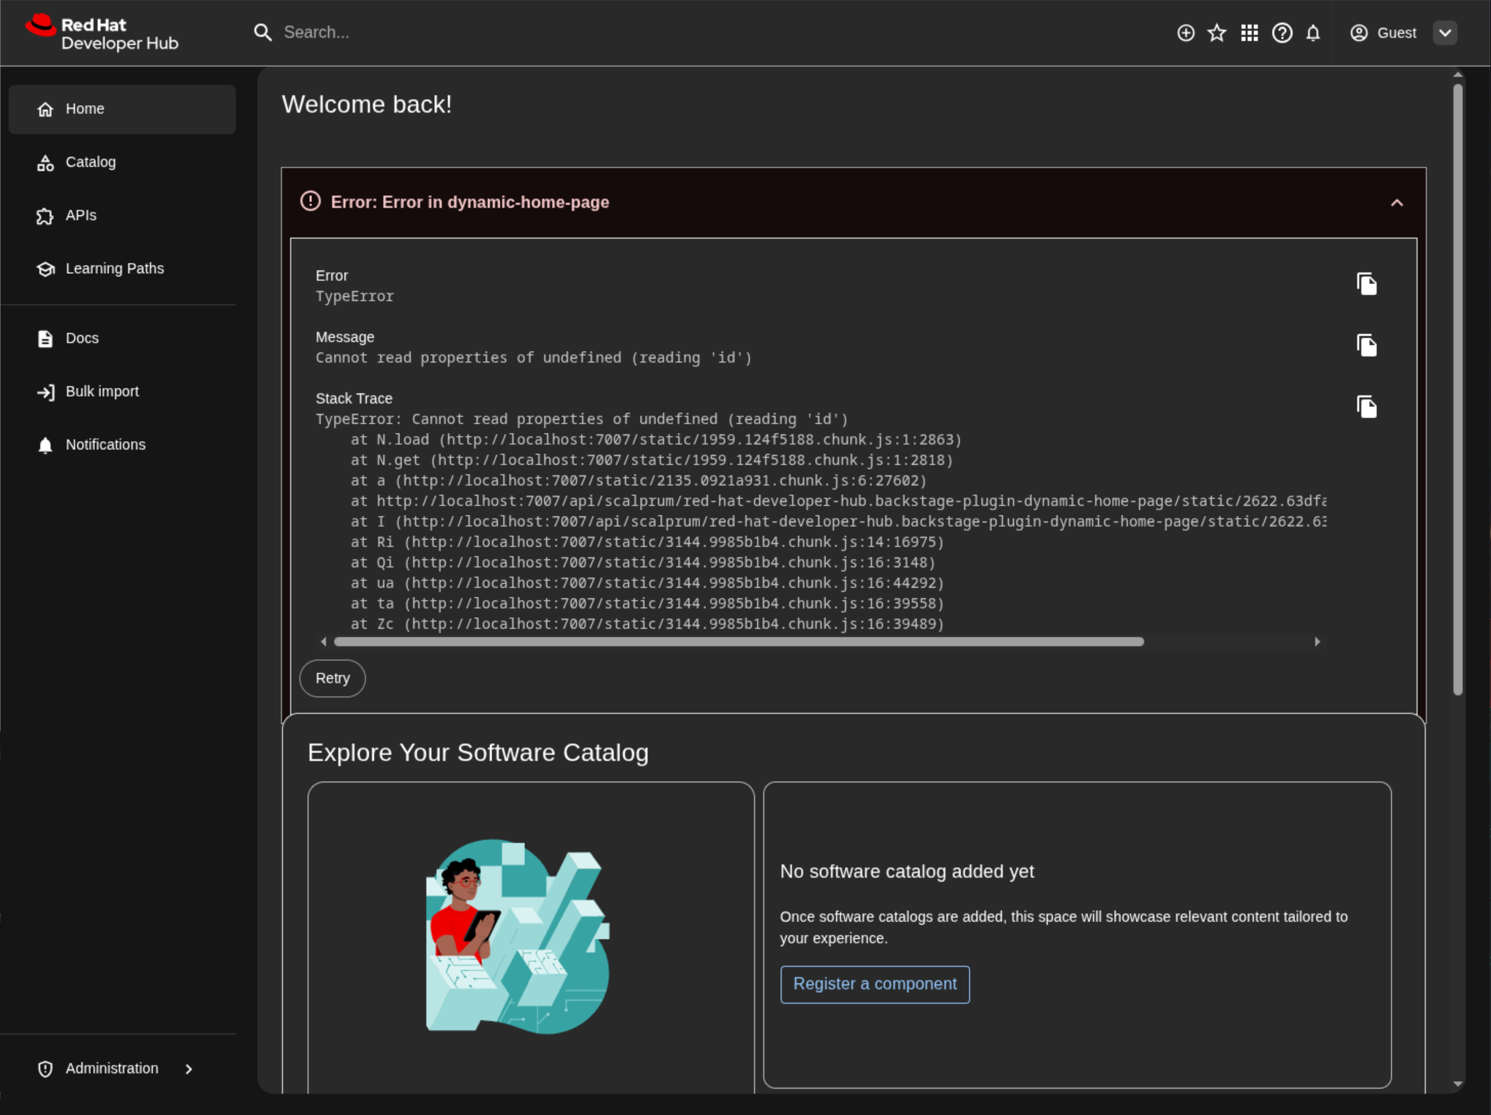This screenshot has width=1491, height=1115.
Task: Click the create plus icon in header
Action: 1186,33
